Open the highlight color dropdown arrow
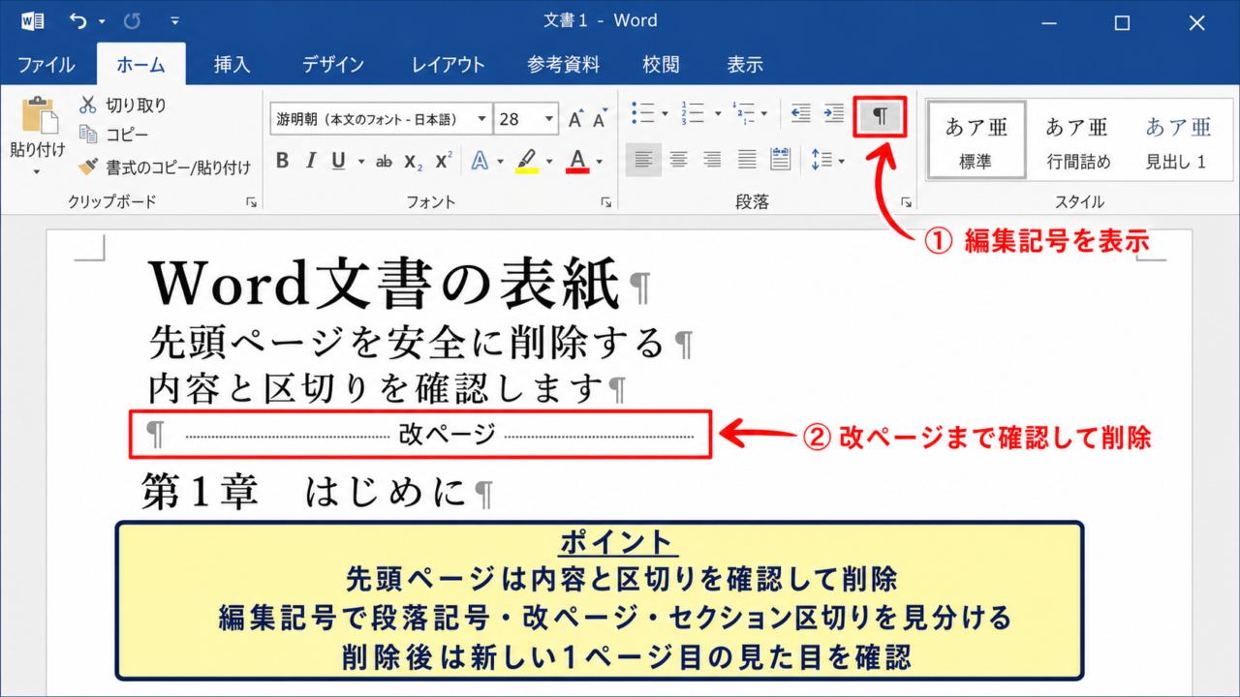This screenshot has width=1240, height=697. pyautogui.click(x=549, y=162)
